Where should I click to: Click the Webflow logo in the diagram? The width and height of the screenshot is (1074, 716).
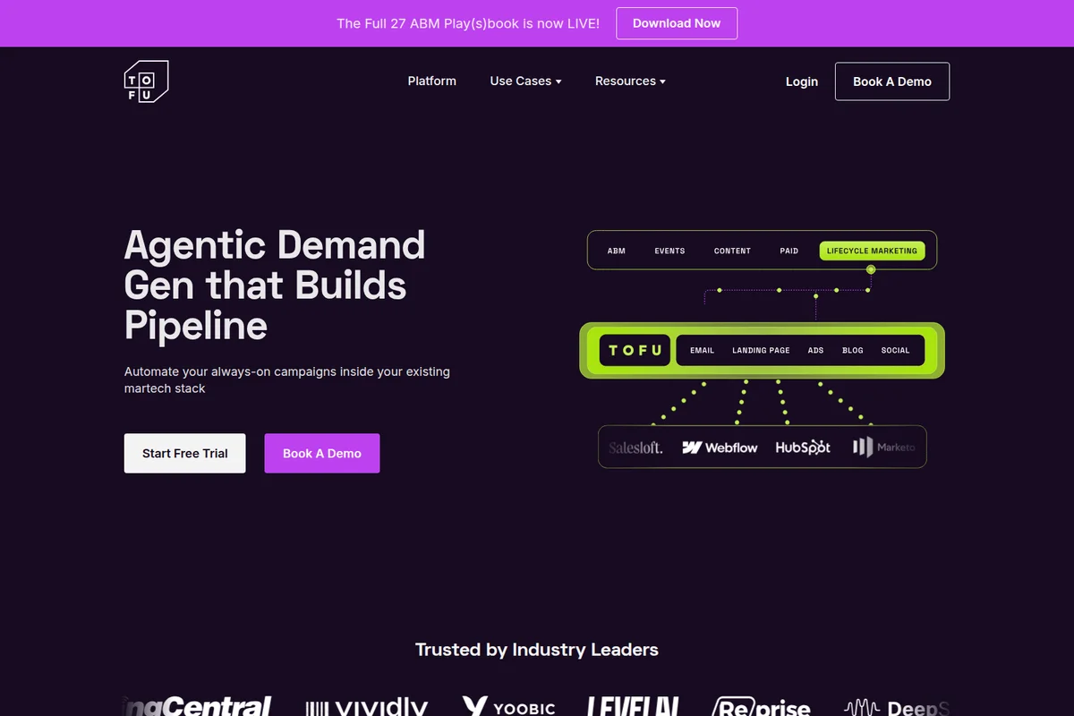click(720, 447)
